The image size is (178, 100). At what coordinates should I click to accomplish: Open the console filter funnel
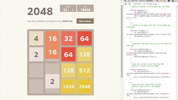click(x=129, y=4)
